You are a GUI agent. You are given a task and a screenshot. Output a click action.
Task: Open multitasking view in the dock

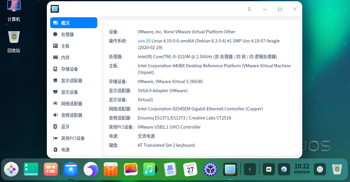[51, 169]
